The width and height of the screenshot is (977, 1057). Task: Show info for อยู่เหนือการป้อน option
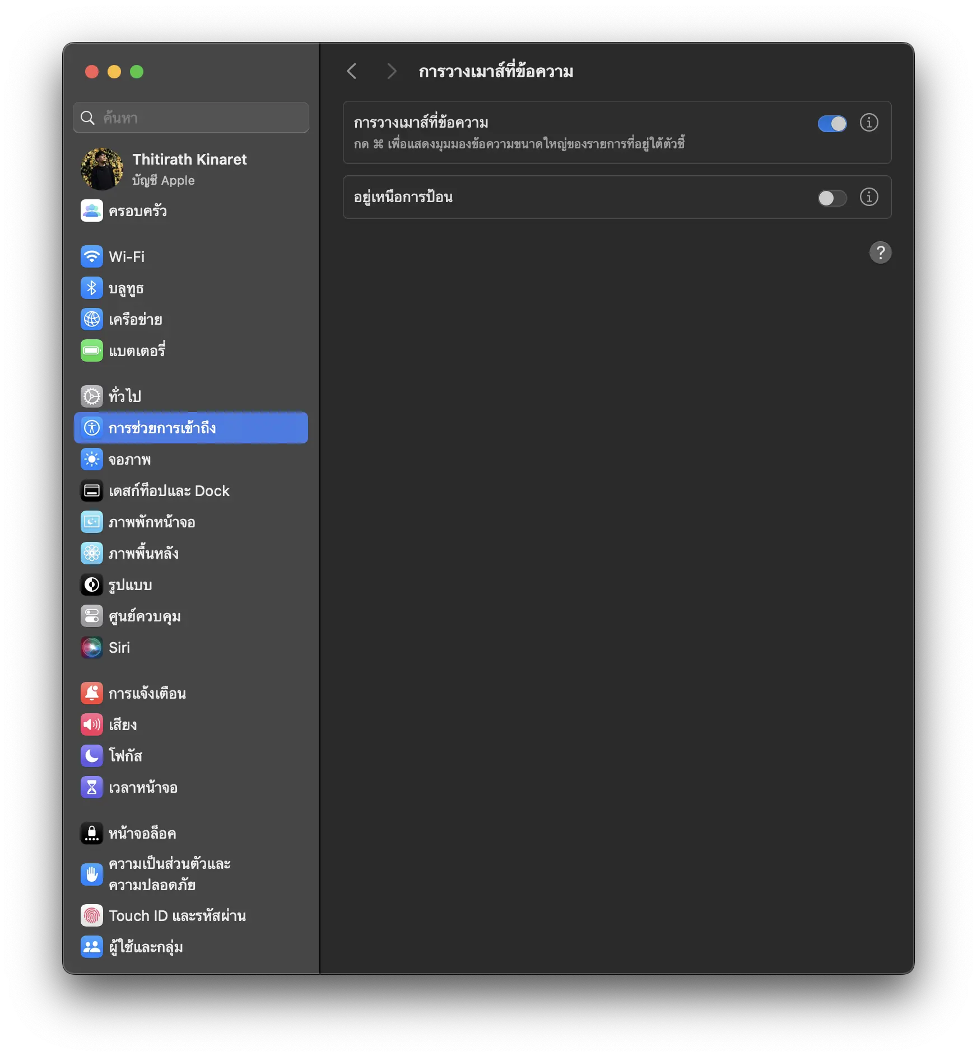[869, 197]
